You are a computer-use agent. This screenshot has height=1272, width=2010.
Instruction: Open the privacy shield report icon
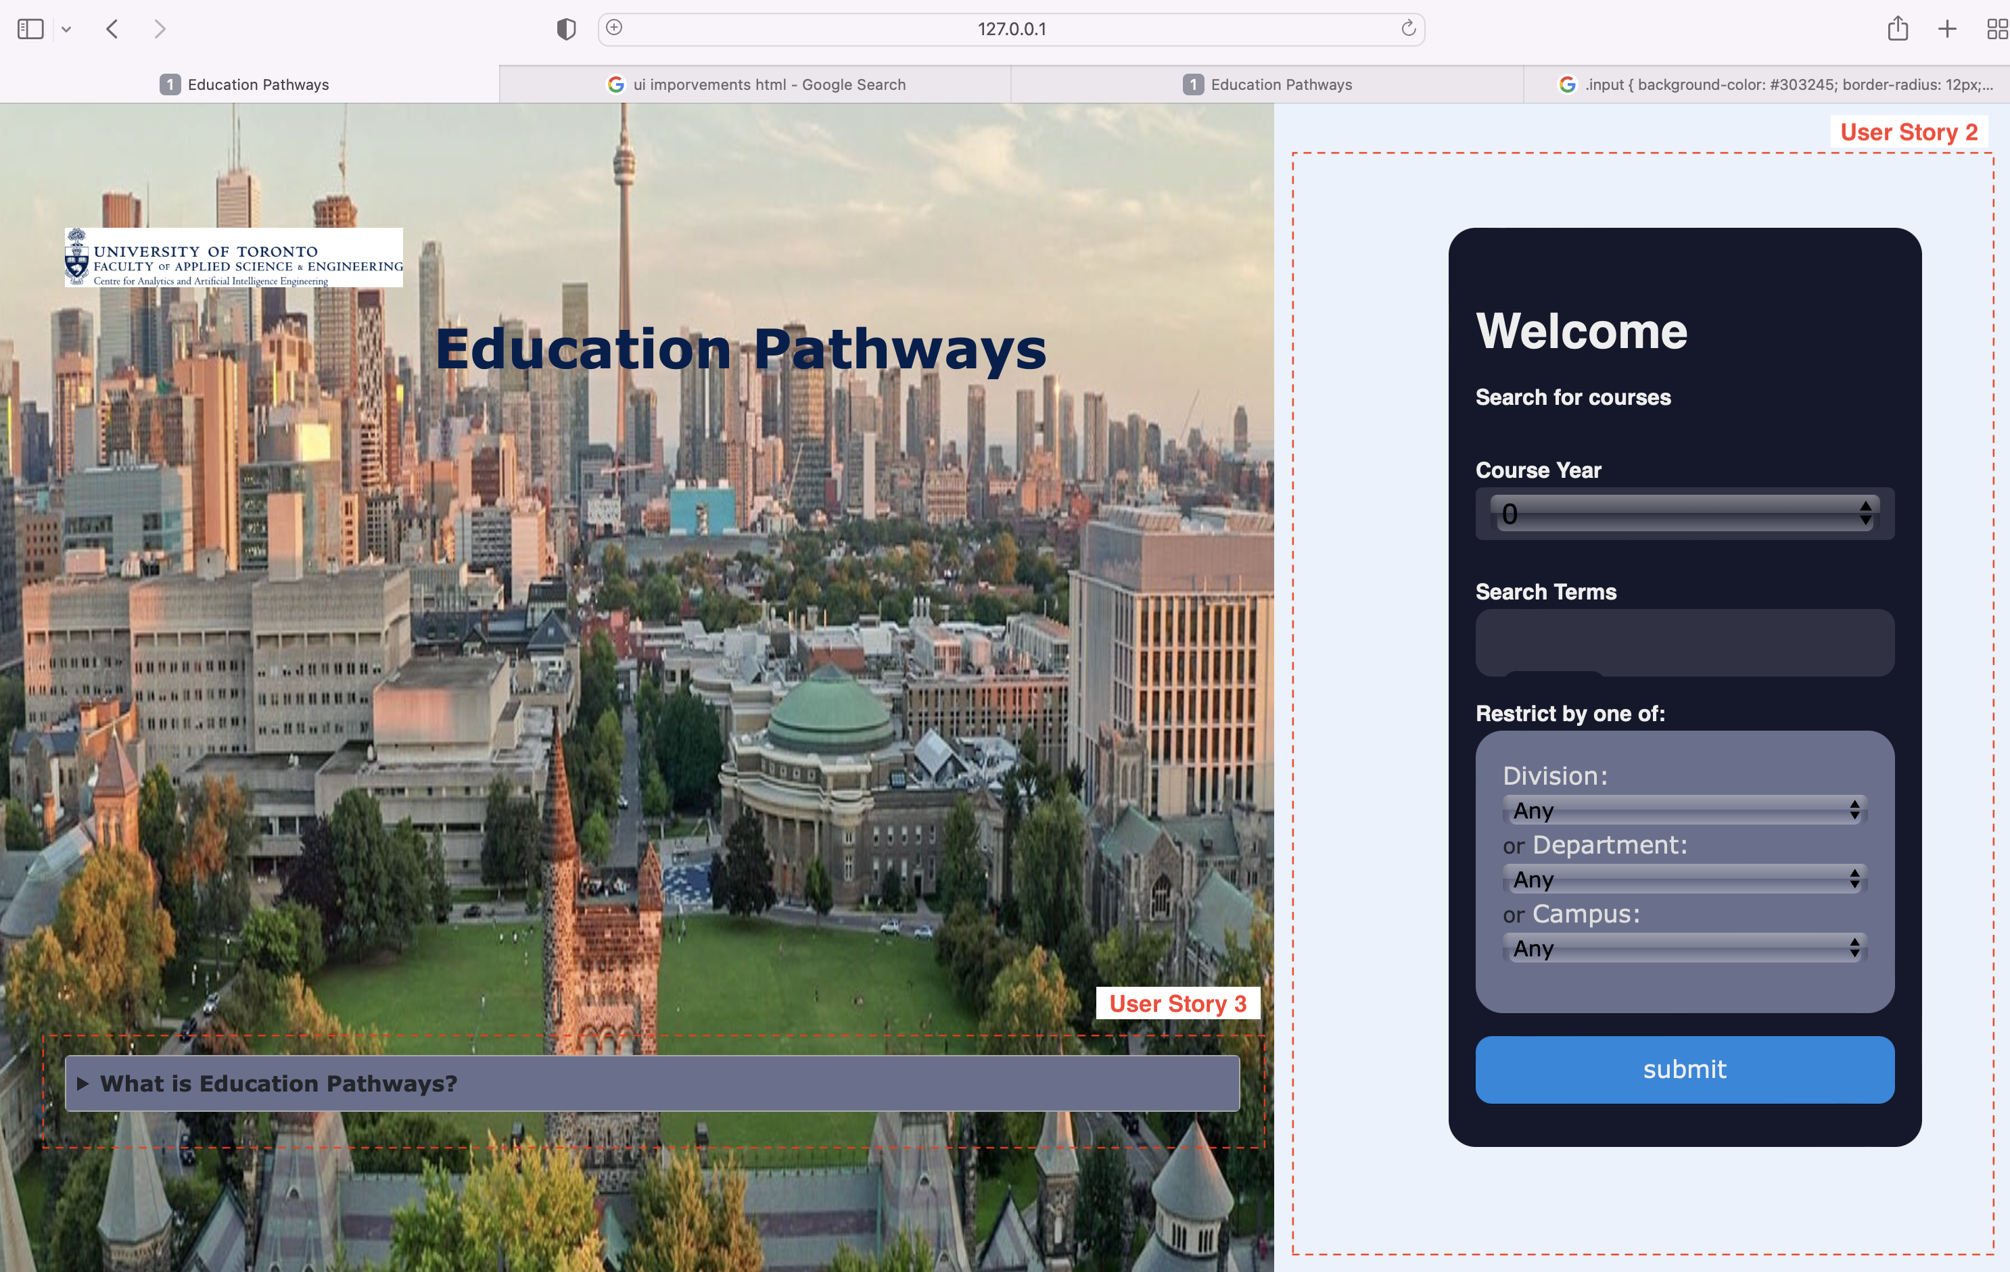[566, 29]
